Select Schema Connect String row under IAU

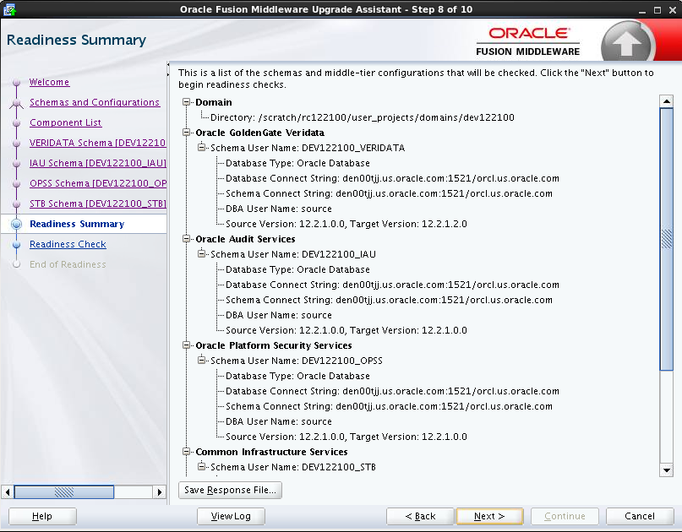pyautogui.click(x=389, y=300)
